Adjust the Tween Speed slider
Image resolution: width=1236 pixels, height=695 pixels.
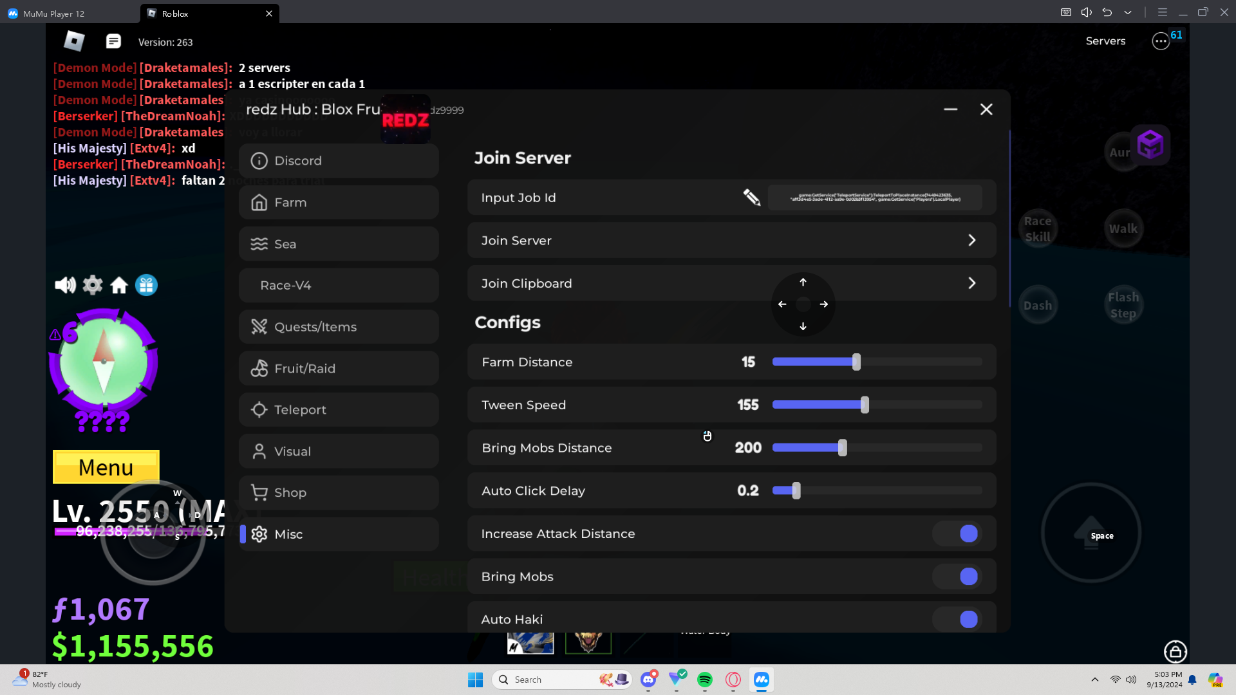877,405
